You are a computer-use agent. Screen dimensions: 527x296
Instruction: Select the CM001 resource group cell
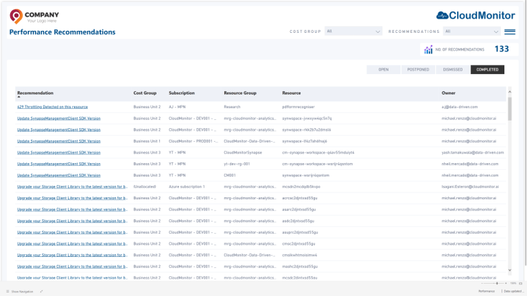tap(230, 175)
